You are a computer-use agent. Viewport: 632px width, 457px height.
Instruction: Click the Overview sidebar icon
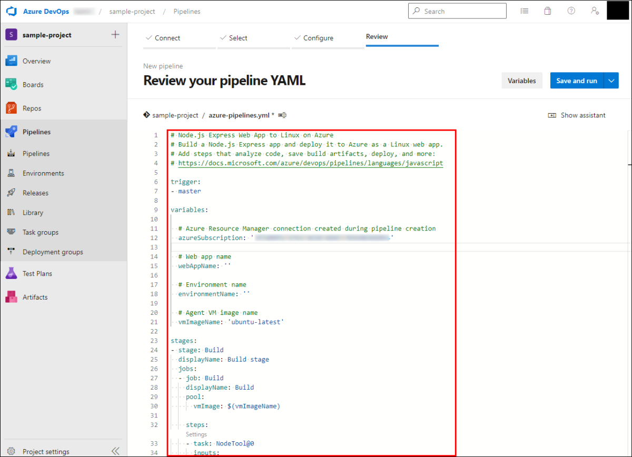[12, 61]
